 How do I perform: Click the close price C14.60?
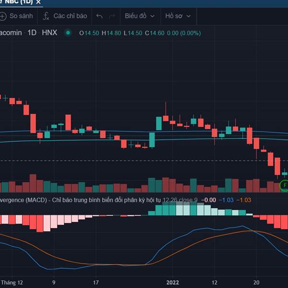(155, 33)
